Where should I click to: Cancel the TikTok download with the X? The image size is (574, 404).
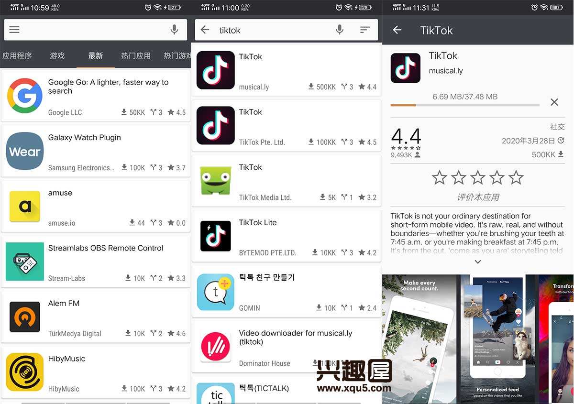coord(554,102)
